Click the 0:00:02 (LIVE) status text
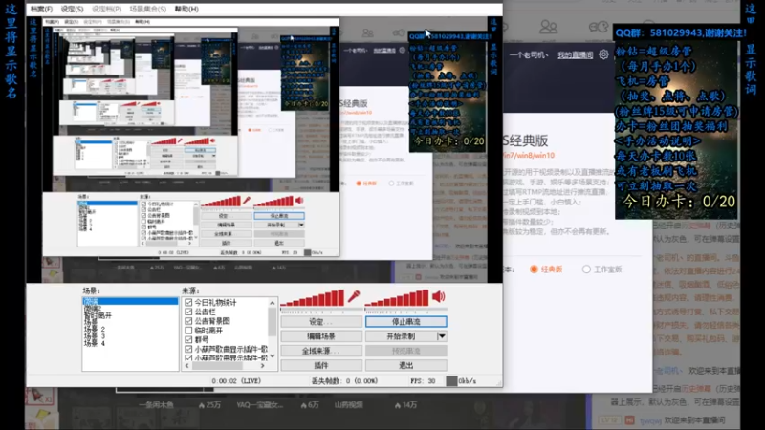The width and height of the screenshot is (765, 430). tap(236, 380)
